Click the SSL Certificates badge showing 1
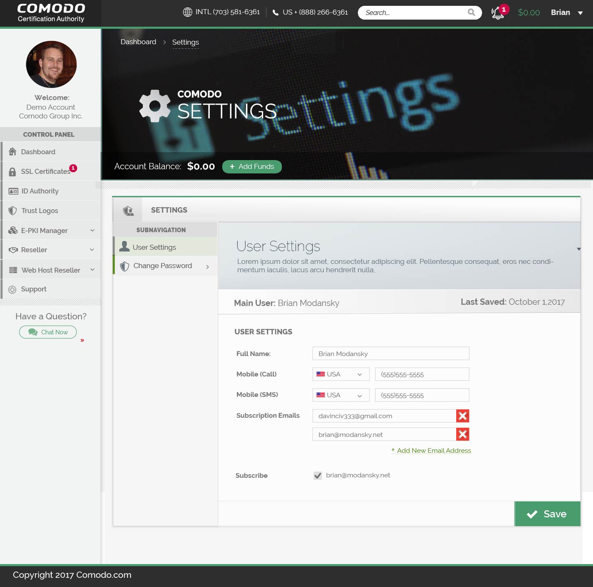This screenshot has width=593, height=587. coord(73,168)
